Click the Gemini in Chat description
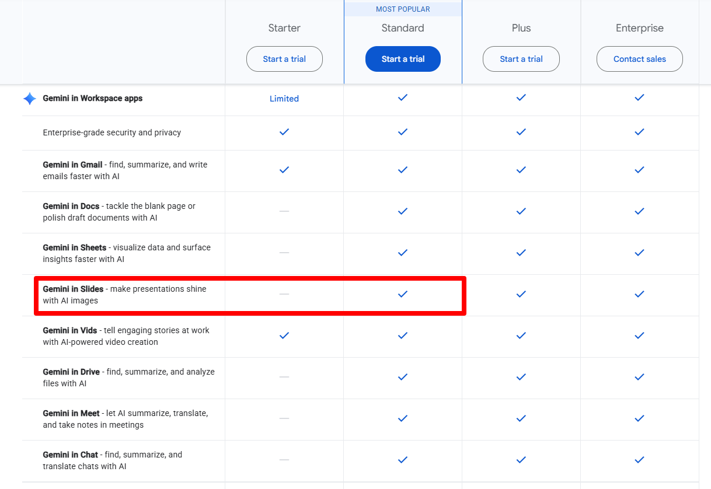Image resolution: width=711 pixels, height=489 pixels. pos(113,460)
